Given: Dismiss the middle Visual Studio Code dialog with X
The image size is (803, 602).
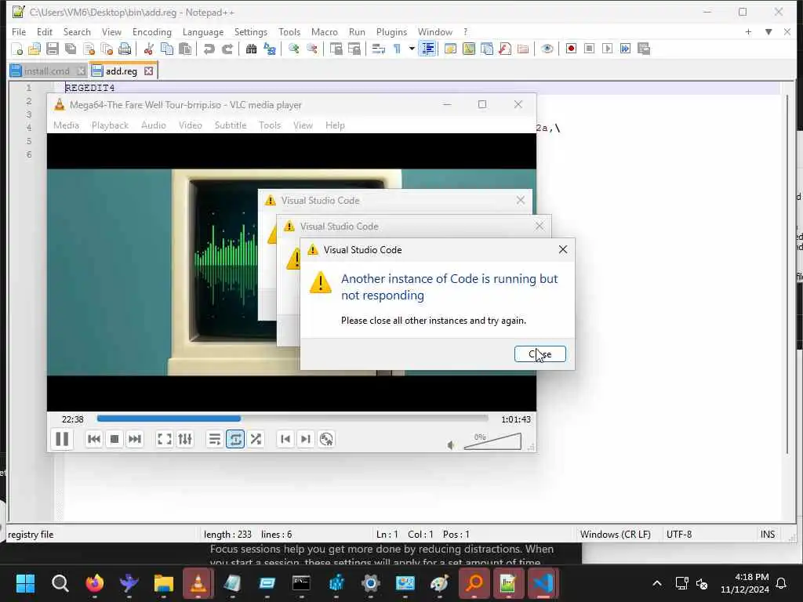Looking at the screenshot, I should pos(540,226).
